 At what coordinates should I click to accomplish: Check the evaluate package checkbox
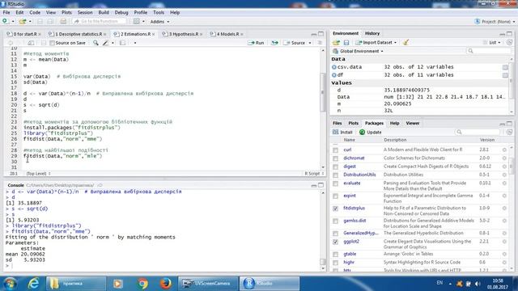[x=336, y=183]
